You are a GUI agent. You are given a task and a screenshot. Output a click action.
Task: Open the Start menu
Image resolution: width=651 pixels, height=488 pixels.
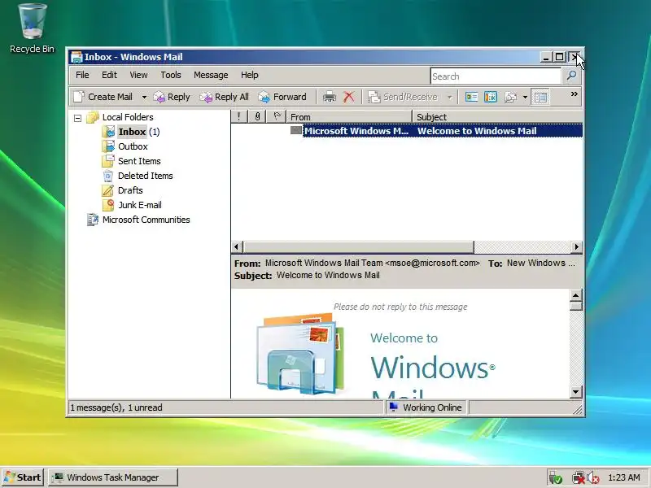(x=24, y=477)
